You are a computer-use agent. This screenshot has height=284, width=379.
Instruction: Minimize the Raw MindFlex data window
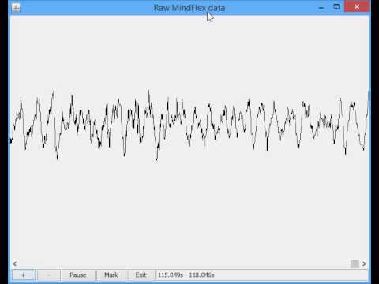321,7
